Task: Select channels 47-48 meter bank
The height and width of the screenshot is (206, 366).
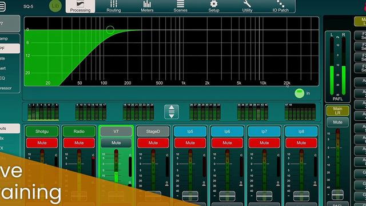Action: click(x=300, y=112)
